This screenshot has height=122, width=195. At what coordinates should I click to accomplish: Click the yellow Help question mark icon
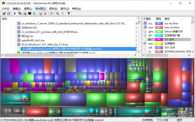click(69, 13)
